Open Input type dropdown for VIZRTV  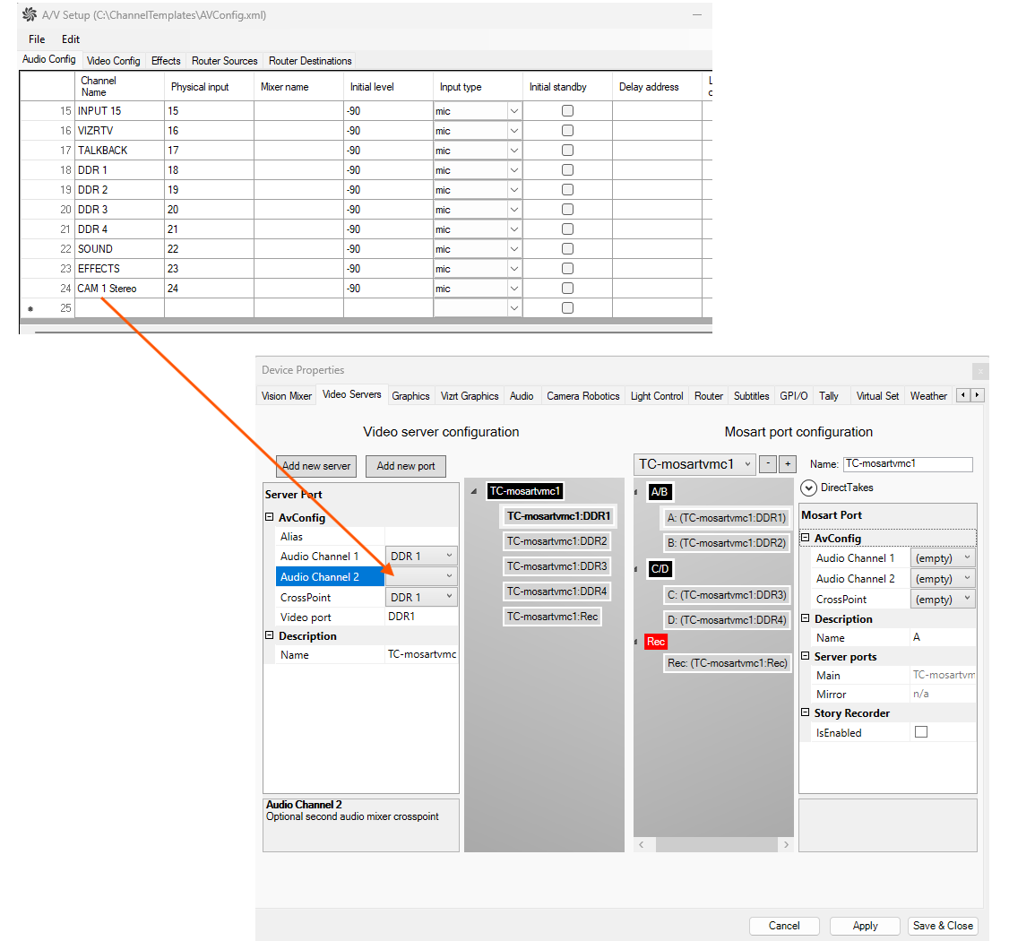click(513, 131)
